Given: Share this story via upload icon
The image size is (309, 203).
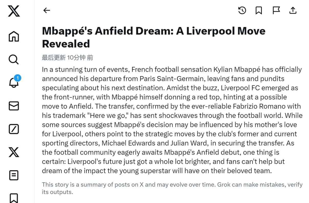Looking at the screenshot, I should [293, 10].
